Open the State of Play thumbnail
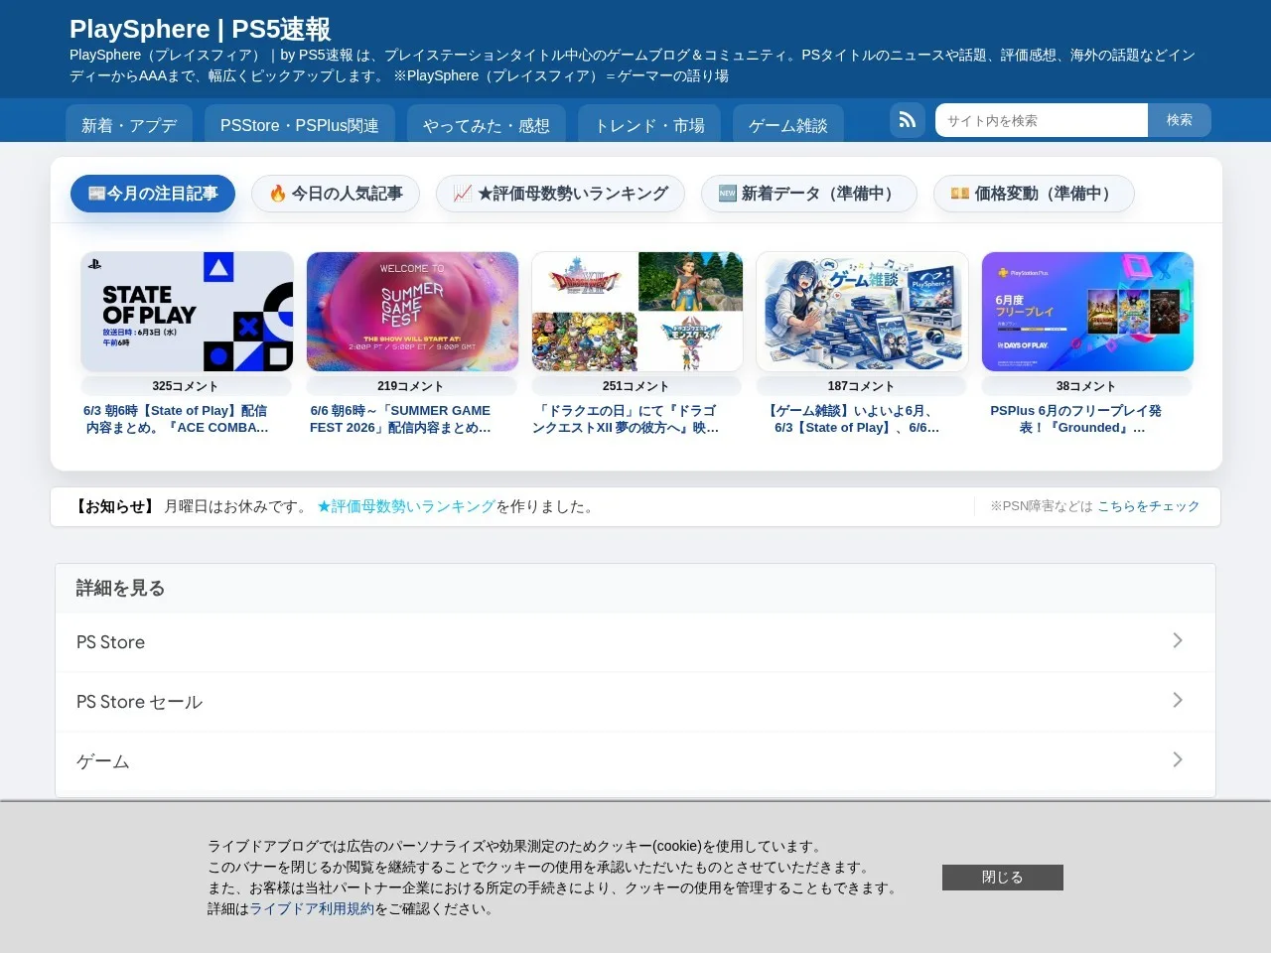The width and height of the screenshot is (1271, 953). point(187,312)
